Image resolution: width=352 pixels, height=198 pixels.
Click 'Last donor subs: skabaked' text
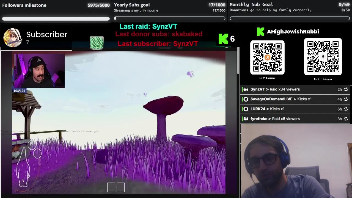[x=159, y=34]
